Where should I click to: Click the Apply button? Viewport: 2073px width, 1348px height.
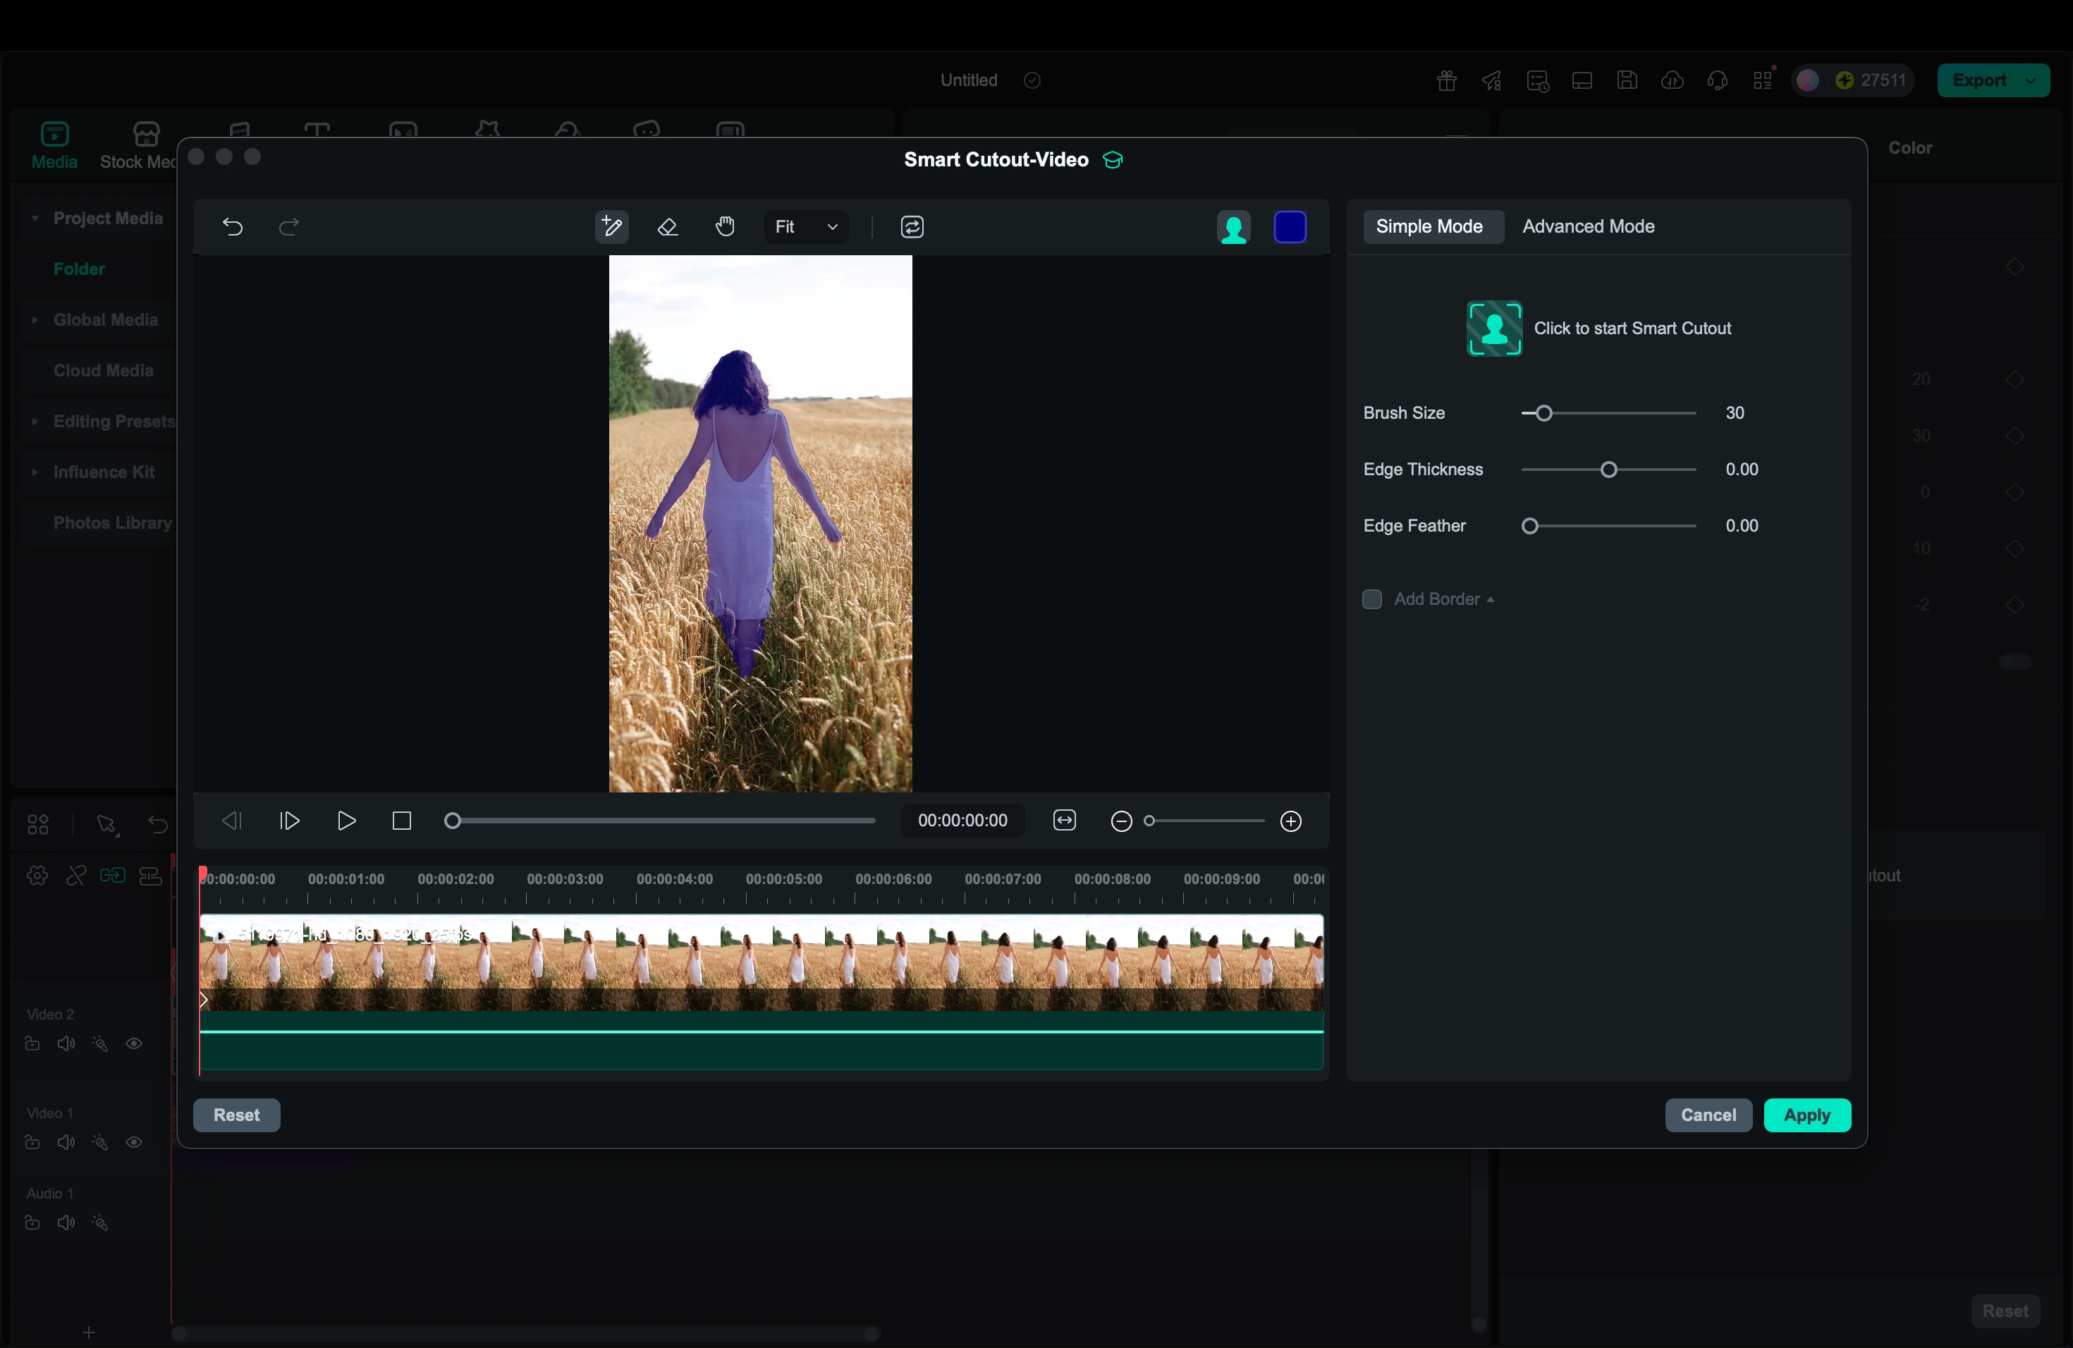1806,1115
